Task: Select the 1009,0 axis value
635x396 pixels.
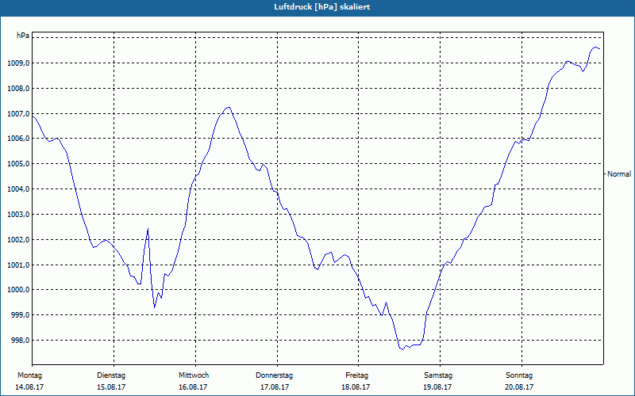Action: (x=18, y=63)
